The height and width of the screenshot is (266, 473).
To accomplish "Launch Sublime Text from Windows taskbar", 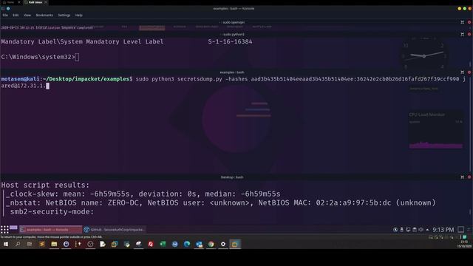I will (42, 245).
